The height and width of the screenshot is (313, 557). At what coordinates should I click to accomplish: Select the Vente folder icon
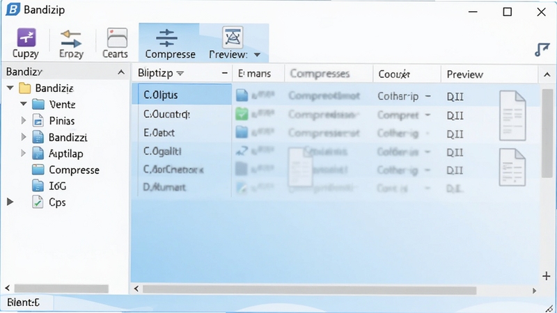(38, 104)
